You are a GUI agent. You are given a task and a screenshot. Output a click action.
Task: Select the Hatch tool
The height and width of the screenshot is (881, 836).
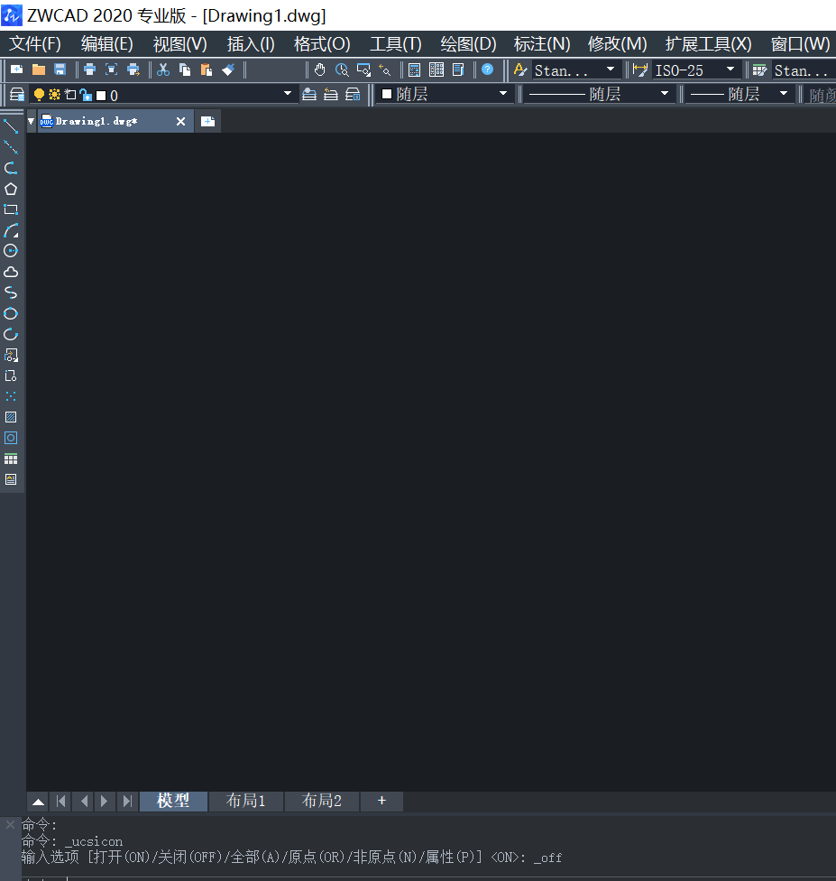click(11, 417)
